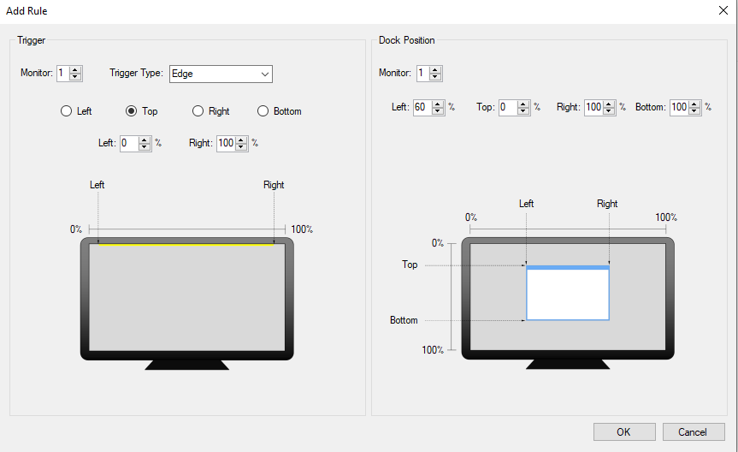The width and height of the screenshot is (738, 452).
Task: Click the yellow trigger edge on monitor preview
Action: (x=186, y=244)
